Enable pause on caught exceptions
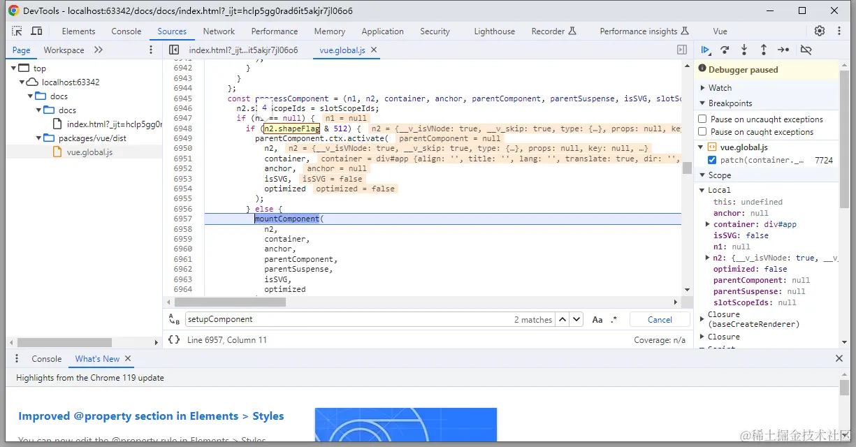The height and width of the screenshot is (447, 856). (x=703, y=132)
